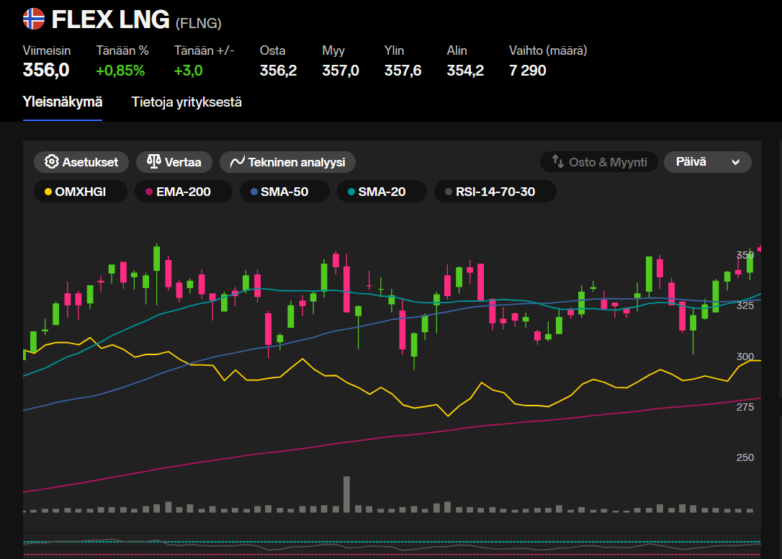Click the trend line icon for Tekninen analyysi
Screen dimensions: 782x559
click(238, 162)
